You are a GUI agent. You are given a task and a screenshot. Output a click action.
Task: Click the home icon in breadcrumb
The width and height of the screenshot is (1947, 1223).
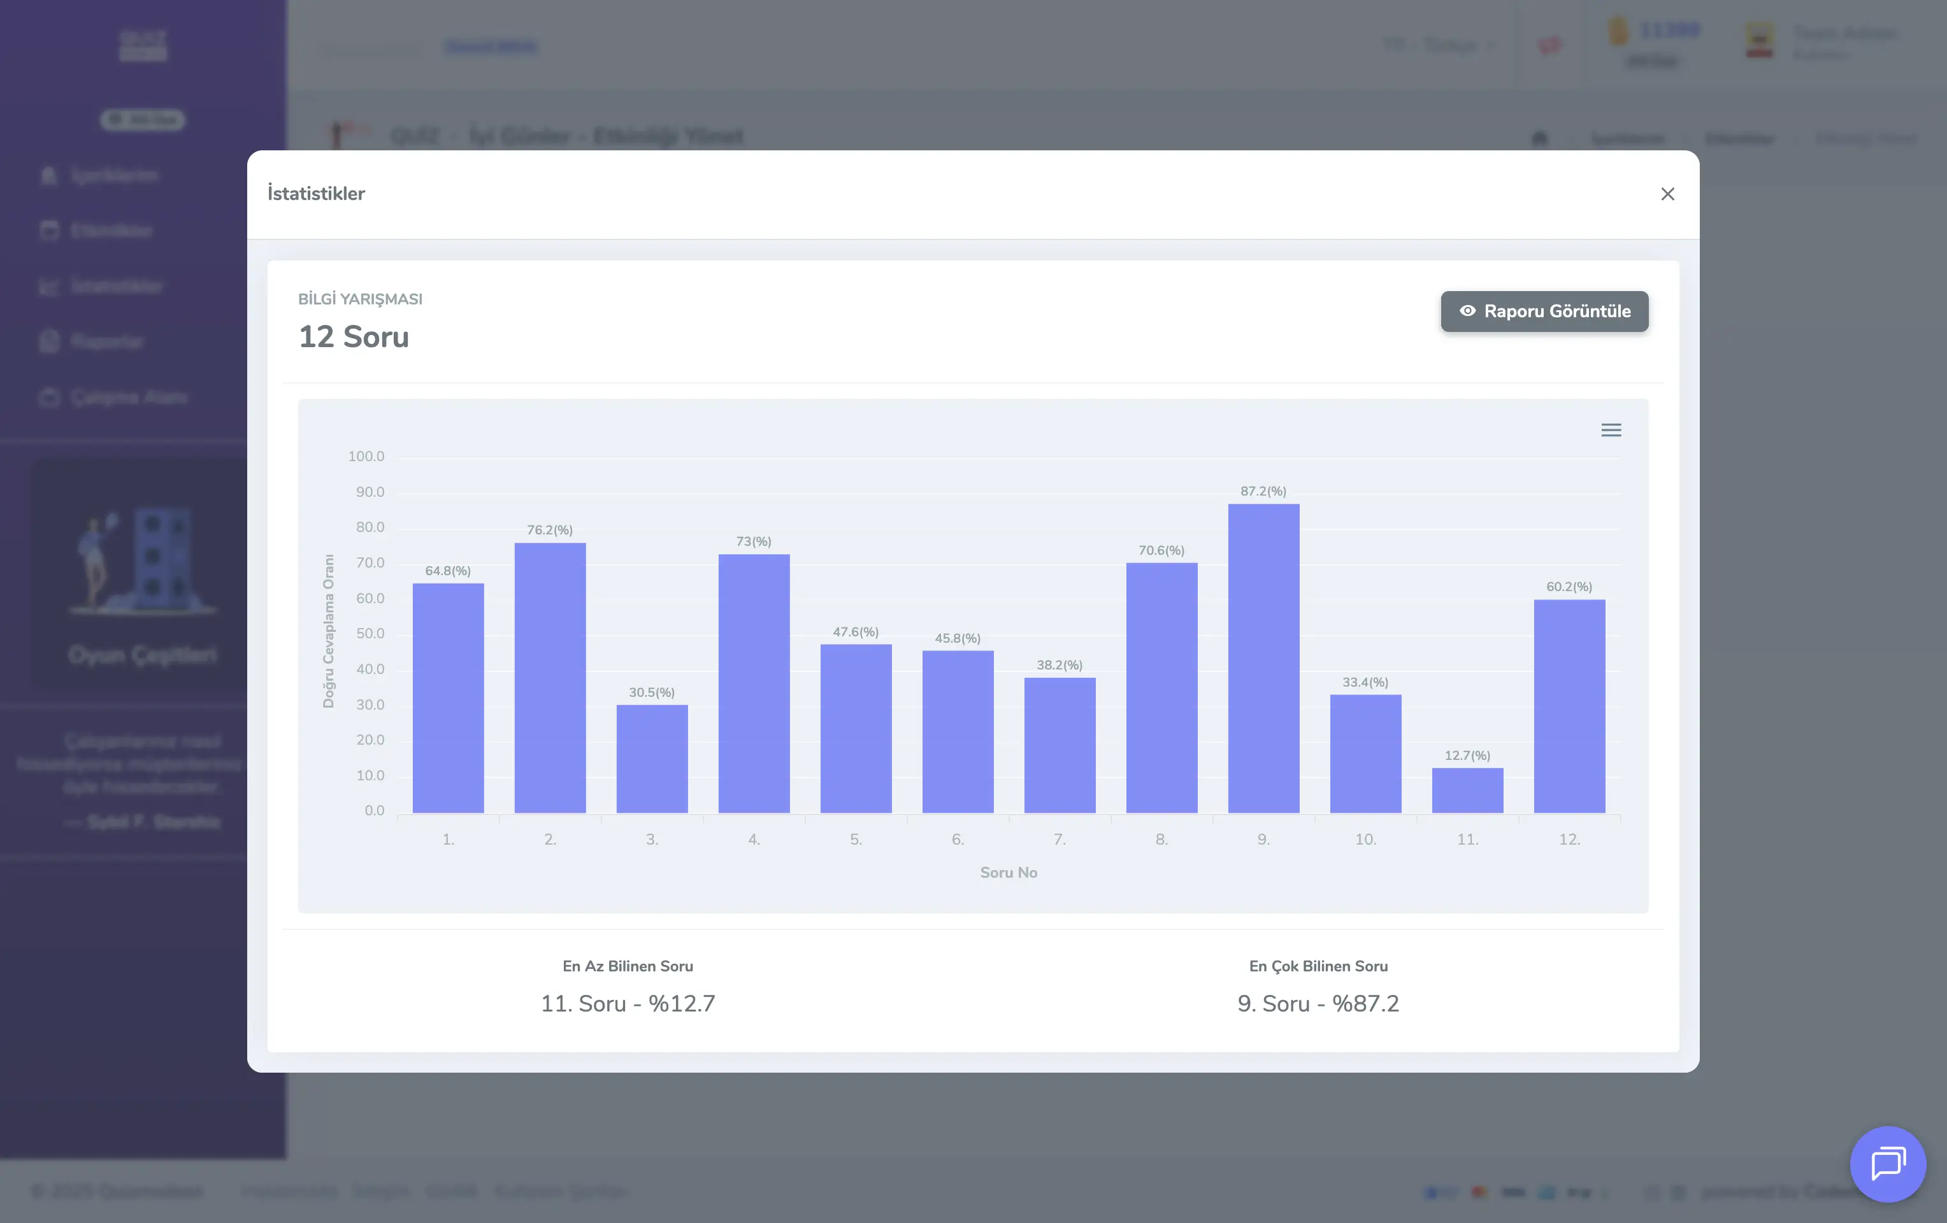1539,138
